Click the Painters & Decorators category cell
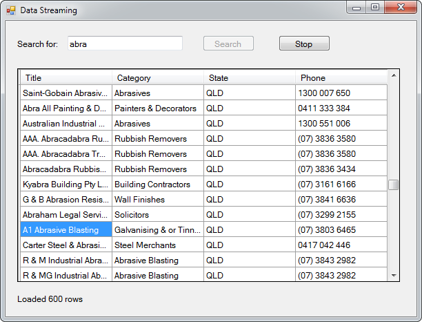 [x=158, y=108]
